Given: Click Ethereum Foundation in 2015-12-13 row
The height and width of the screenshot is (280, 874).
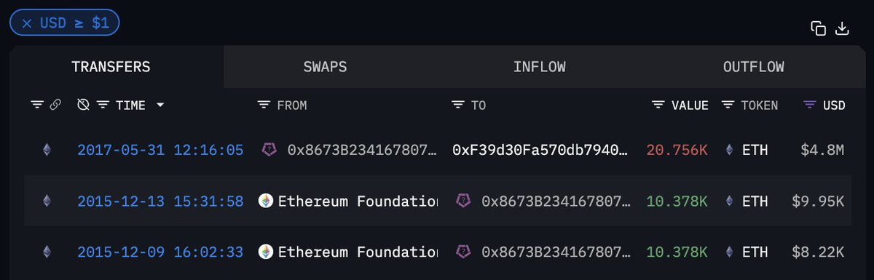Looking at the screenshot, I should point(358,201).
